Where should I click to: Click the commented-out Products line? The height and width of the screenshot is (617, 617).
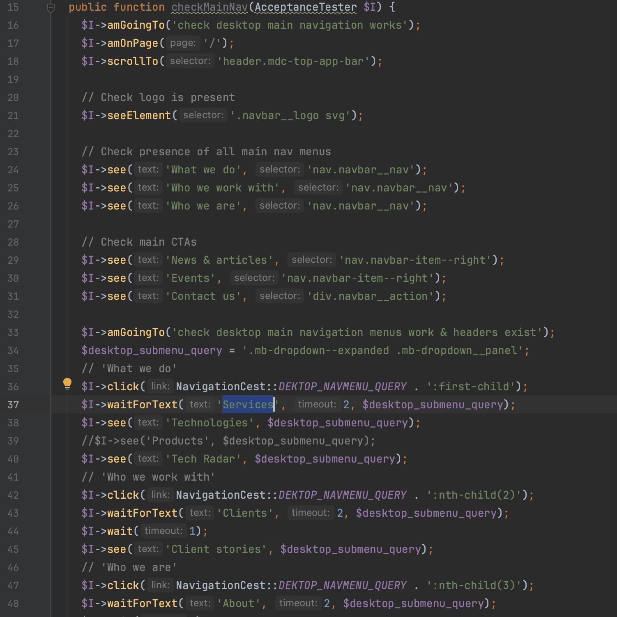tap(228, 441)
